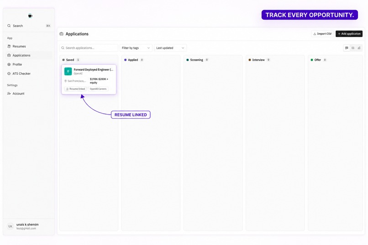Select Applications in the sidebar
Image resolution: width=368 pixels, height=245 pixels.
pos(29,55)
